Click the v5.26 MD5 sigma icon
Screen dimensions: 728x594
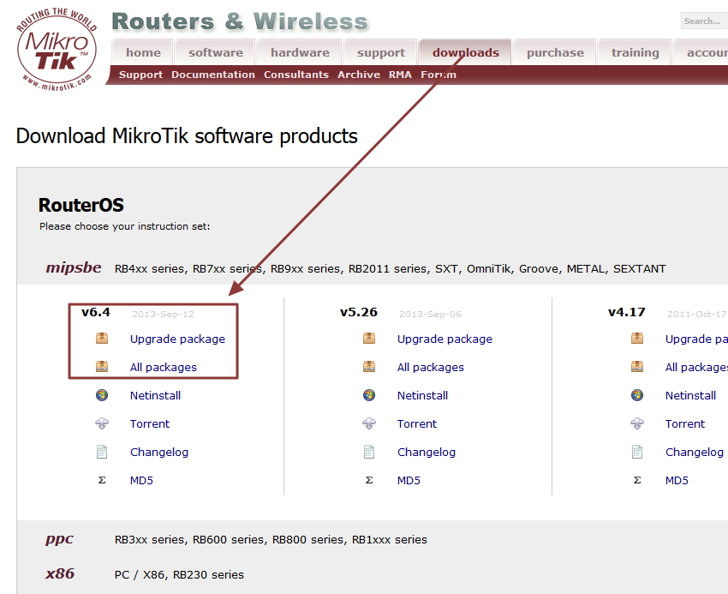coord(369,480)
